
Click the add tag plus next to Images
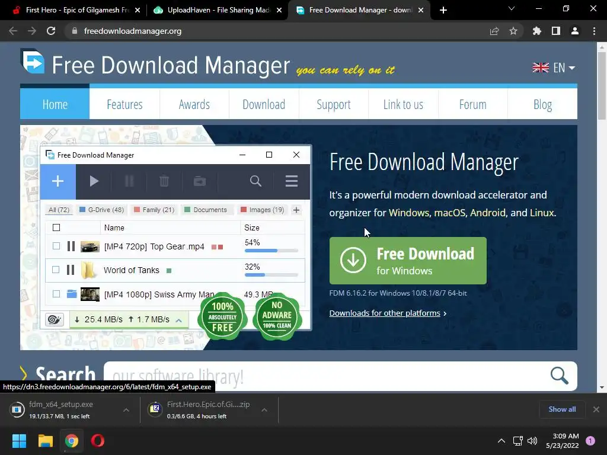point(296,210)
